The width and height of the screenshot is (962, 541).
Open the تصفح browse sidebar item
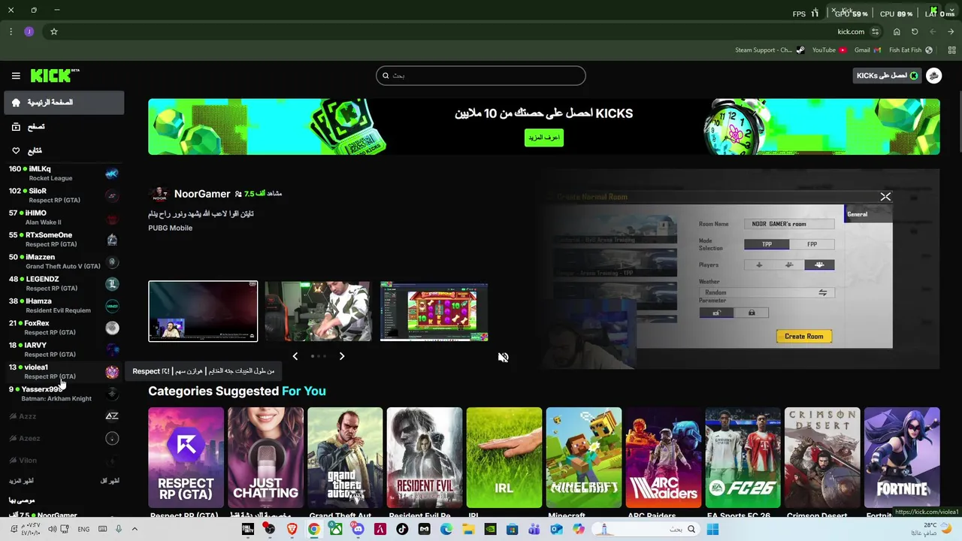[64, 127]
